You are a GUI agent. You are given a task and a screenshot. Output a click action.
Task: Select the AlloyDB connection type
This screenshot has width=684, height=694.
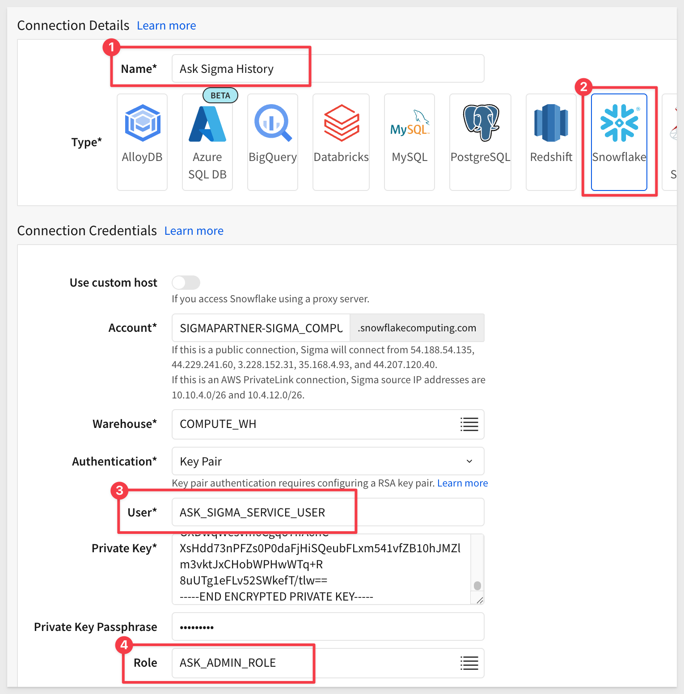142,142
